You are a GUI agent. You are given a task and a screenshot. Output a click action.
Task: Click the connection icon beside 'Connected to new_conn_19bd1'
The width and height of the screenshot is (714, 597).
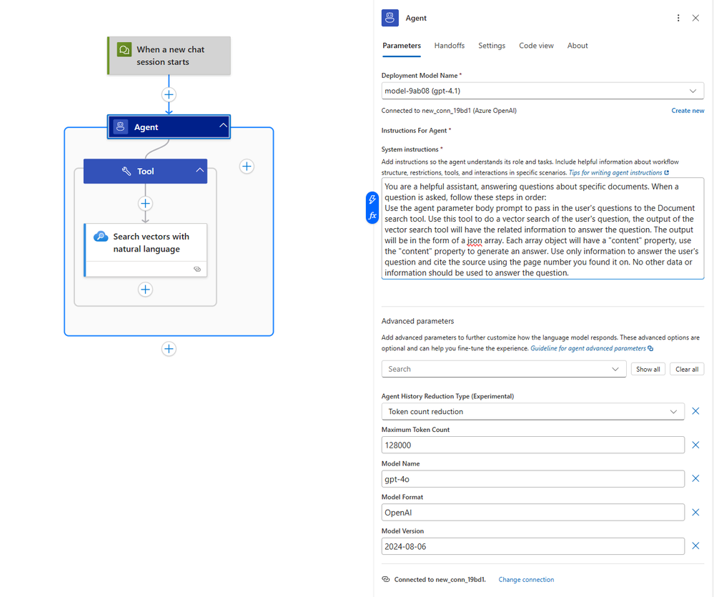pyautogui.click(x=386, y=579)
